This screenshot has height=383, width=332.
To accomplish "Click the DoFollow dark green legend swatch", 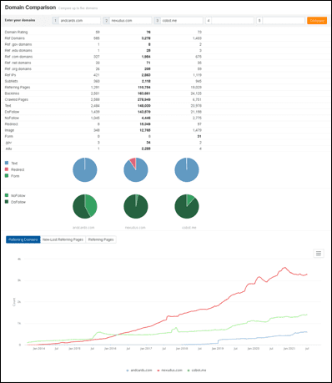I will [x=7, y=202].
